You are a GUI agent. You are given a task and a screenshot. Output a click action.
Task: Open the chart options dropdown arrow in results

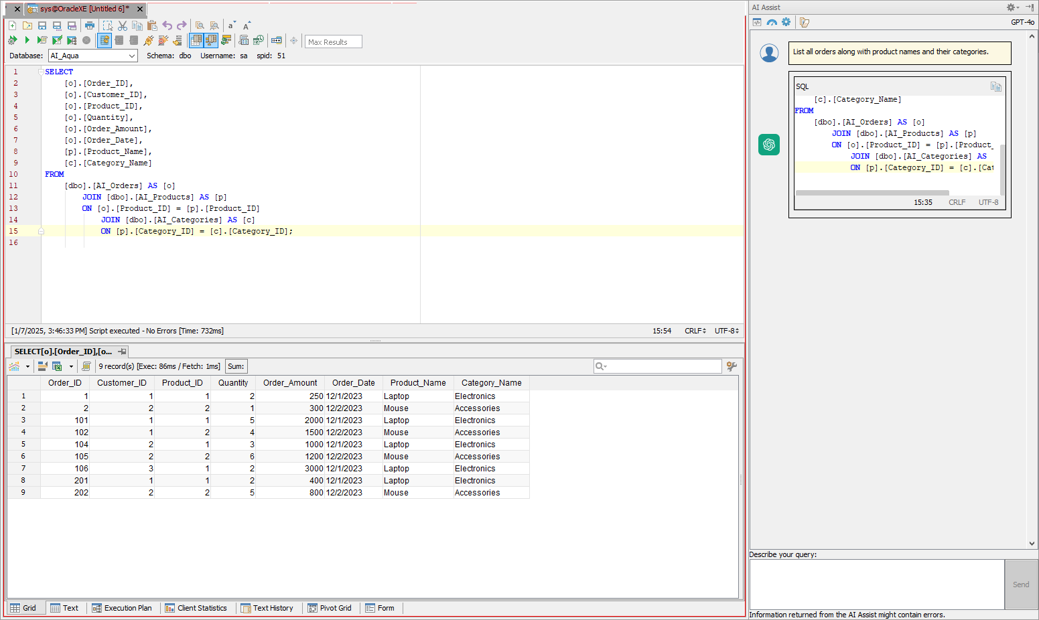click(x=27, y=366)
